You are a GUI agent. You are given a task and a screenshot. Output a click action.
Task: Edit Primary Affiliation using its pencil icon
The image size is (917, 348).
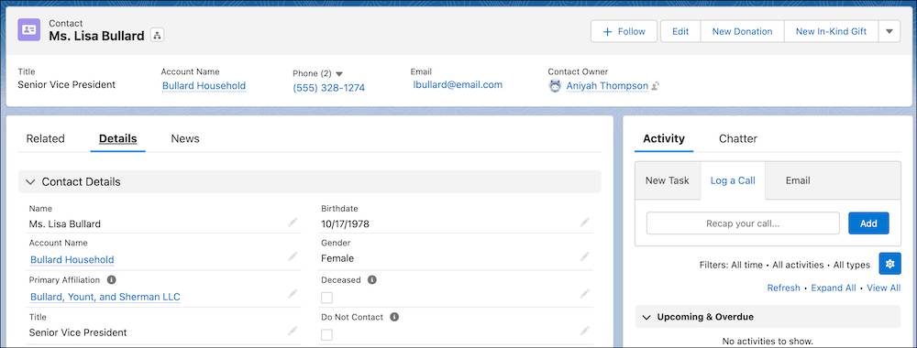point(293,294)
